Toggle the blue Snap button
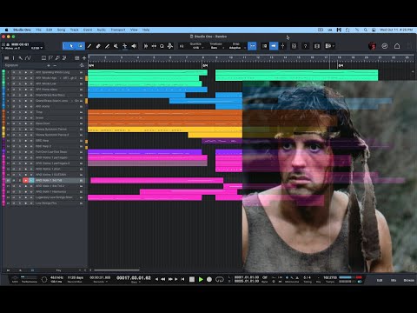The width and height of the screenshot is (417, 313). click(252, 46)
